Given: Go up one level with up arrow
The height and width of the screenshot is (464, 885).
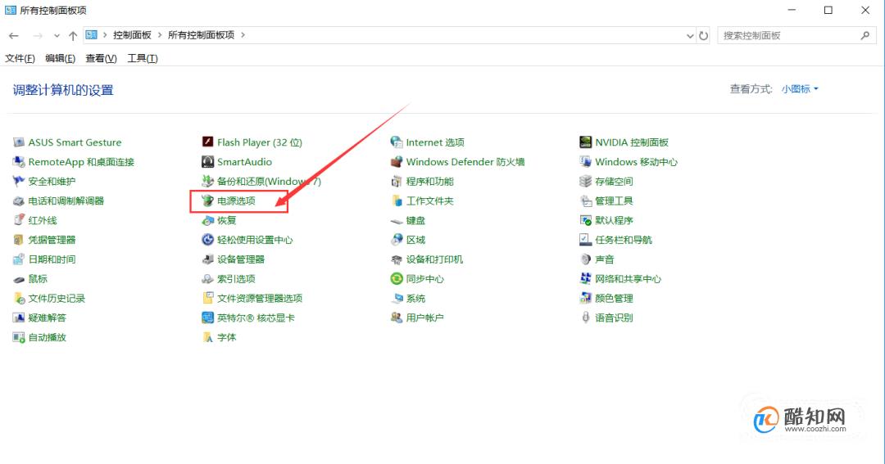Looking at the screenshot, I should pyautogui.click(x=73, y=35).
